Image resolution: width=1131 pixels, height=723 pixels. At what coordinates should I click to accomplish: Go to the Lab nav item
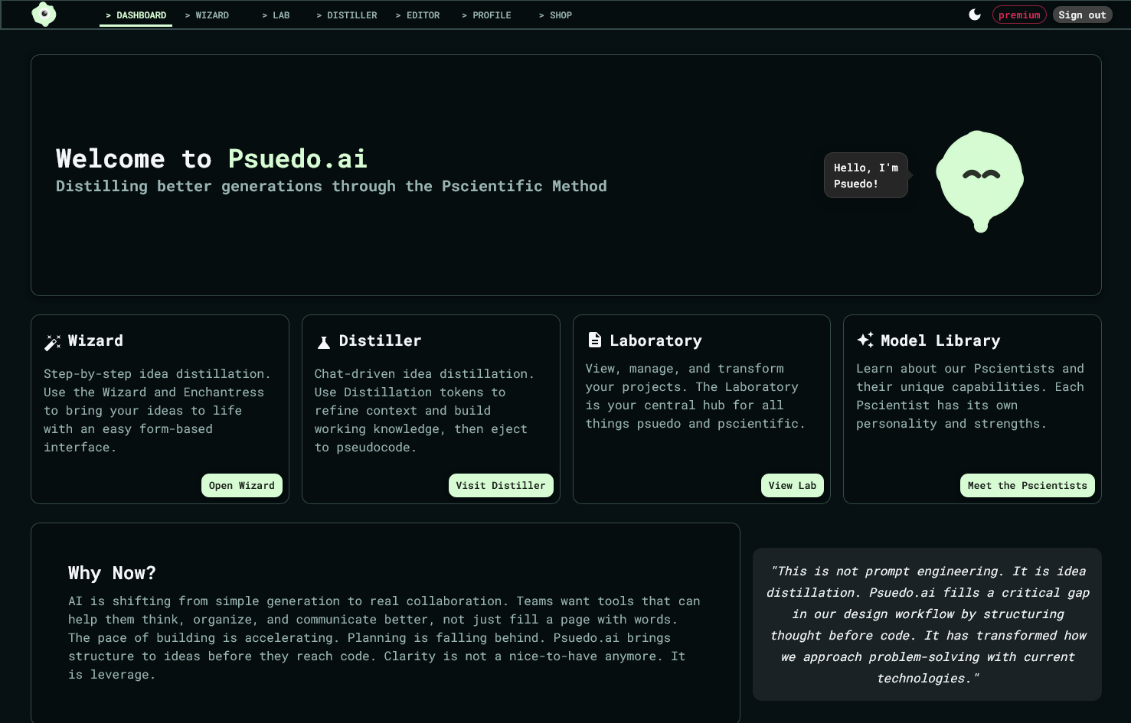pyautogui.click(x=276, y=15)
